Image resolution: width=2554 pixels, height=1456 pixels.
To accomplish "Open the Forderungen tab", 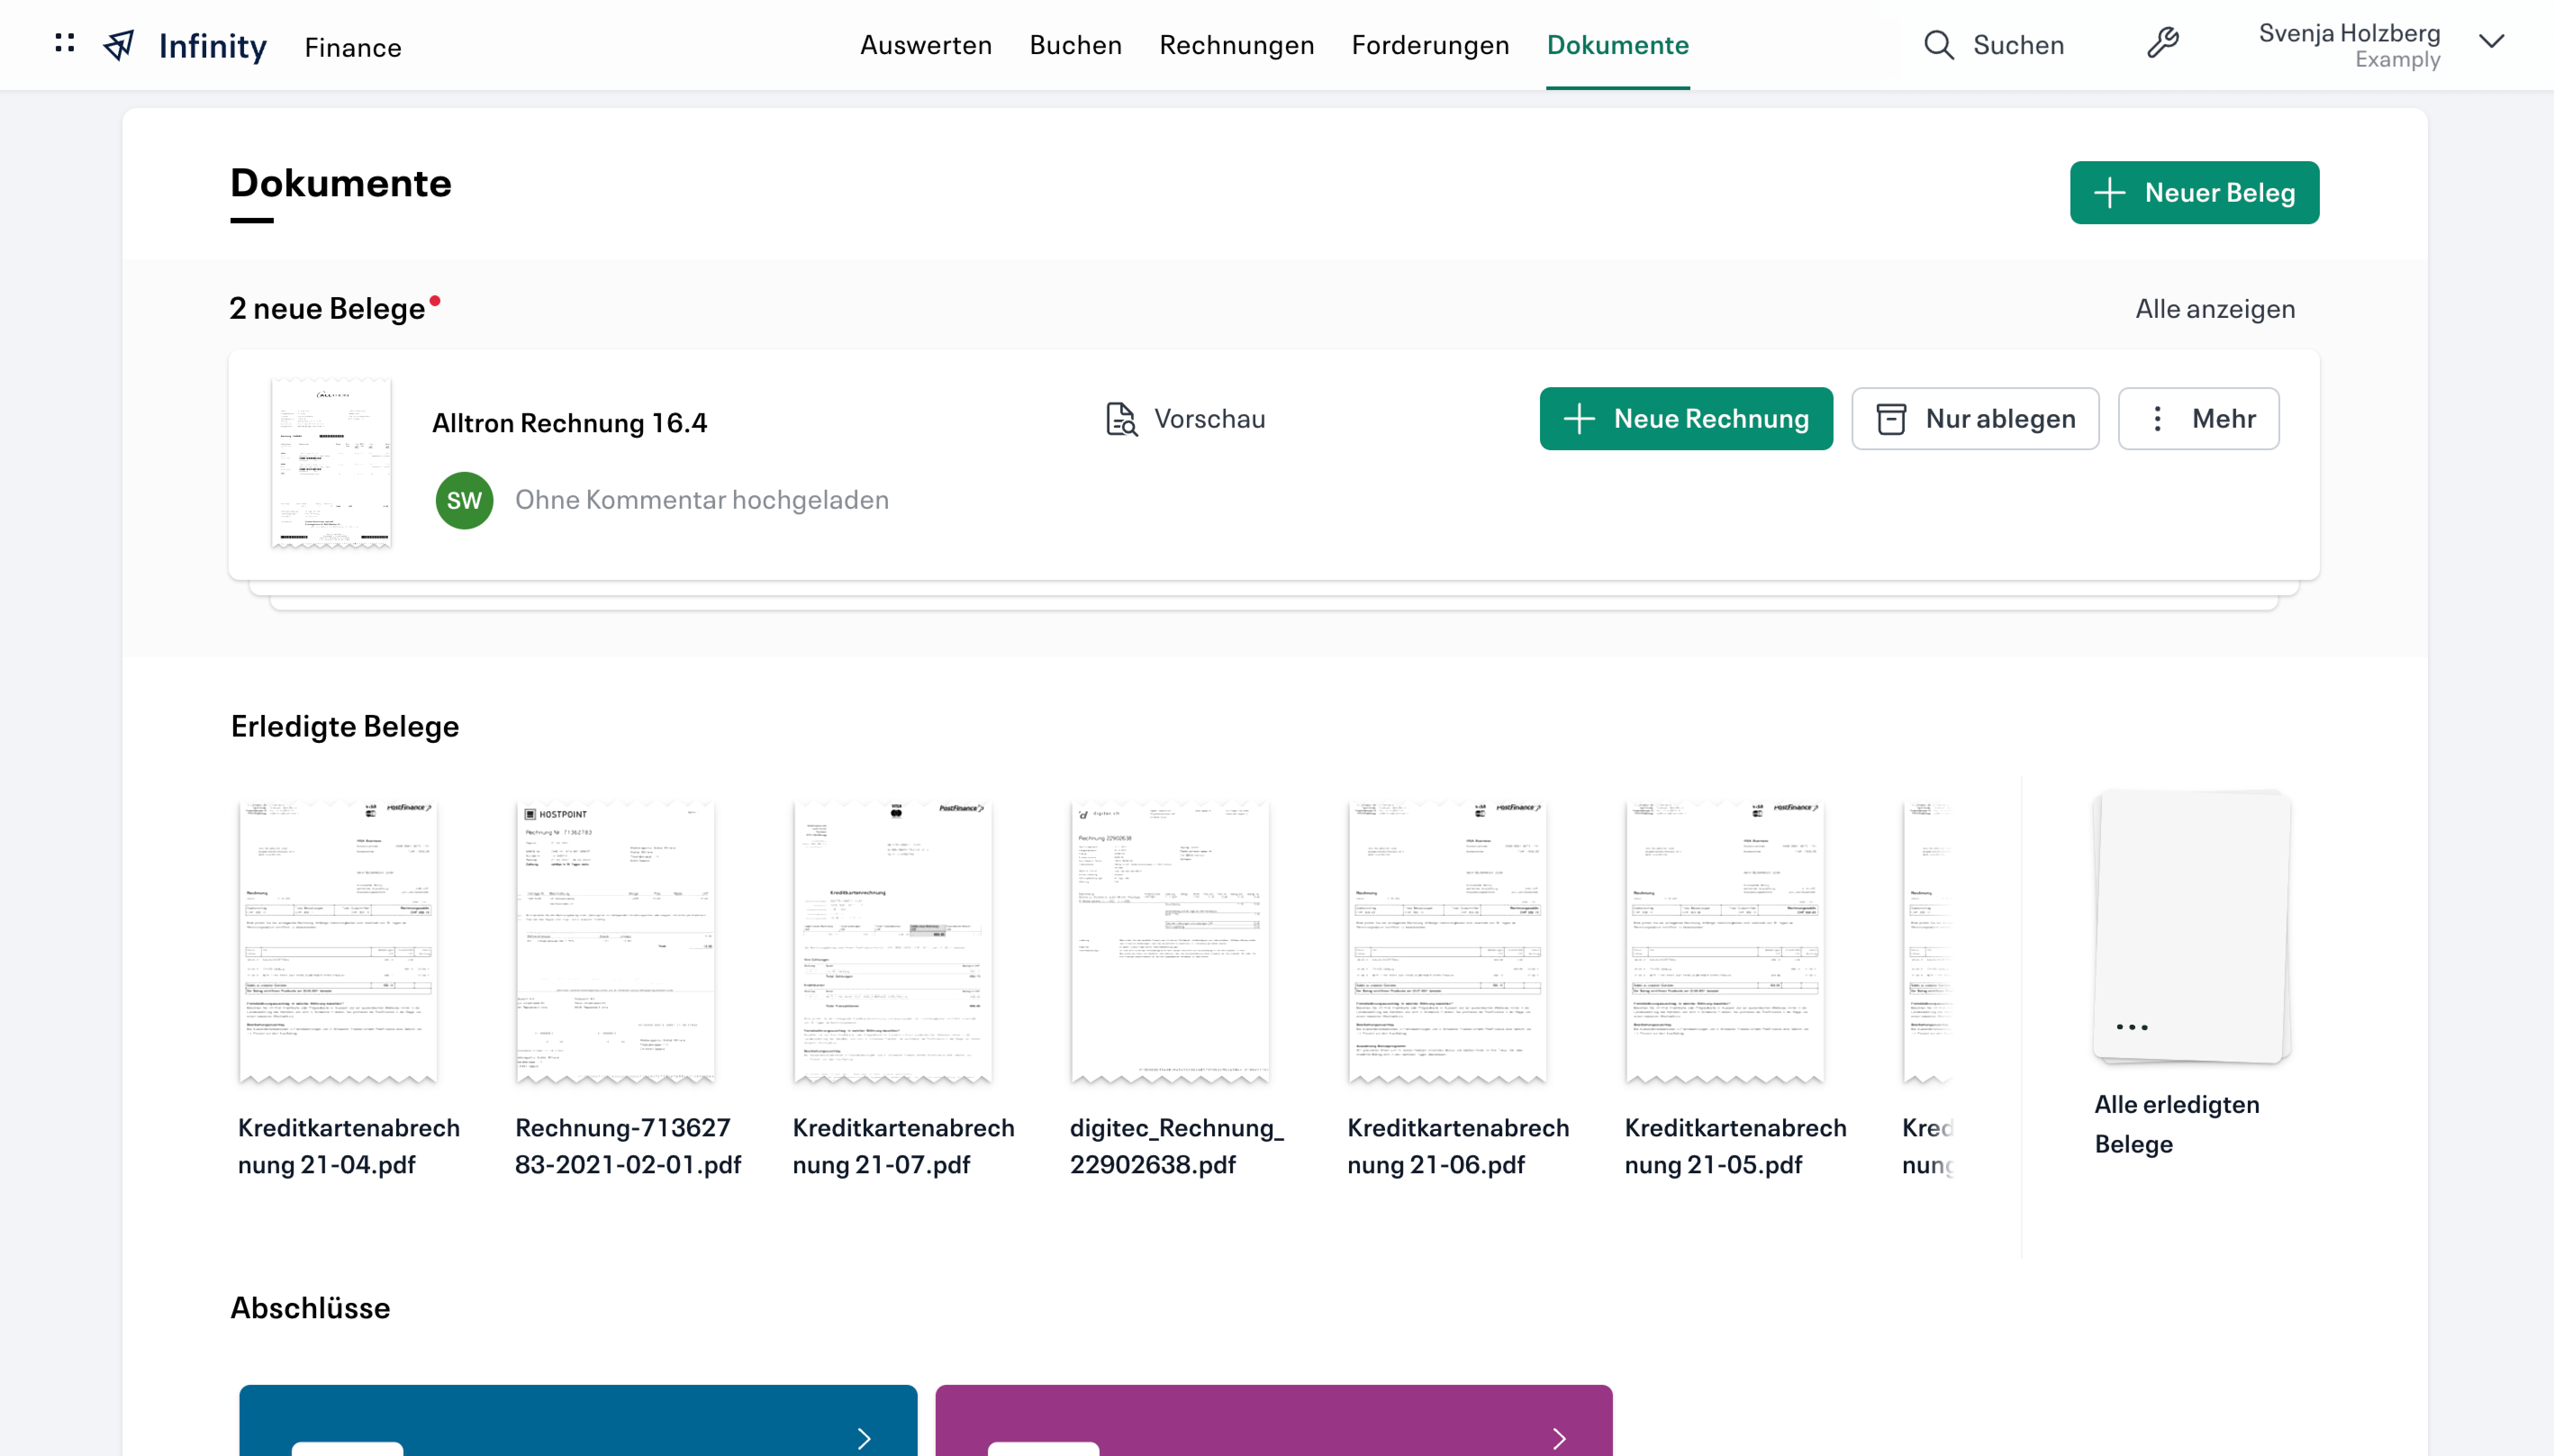I will click(x=1430, y=45).
